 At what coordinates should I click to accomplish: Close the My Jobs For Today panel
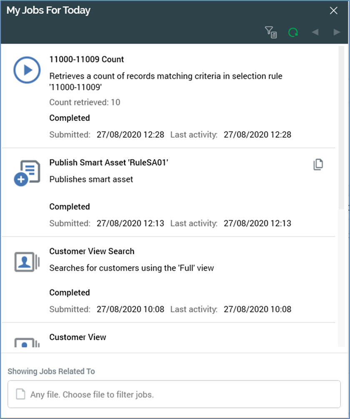coord(333,11)
